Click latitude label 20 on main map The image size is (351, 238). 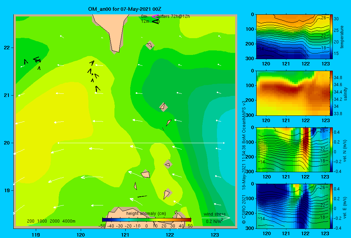7,143
